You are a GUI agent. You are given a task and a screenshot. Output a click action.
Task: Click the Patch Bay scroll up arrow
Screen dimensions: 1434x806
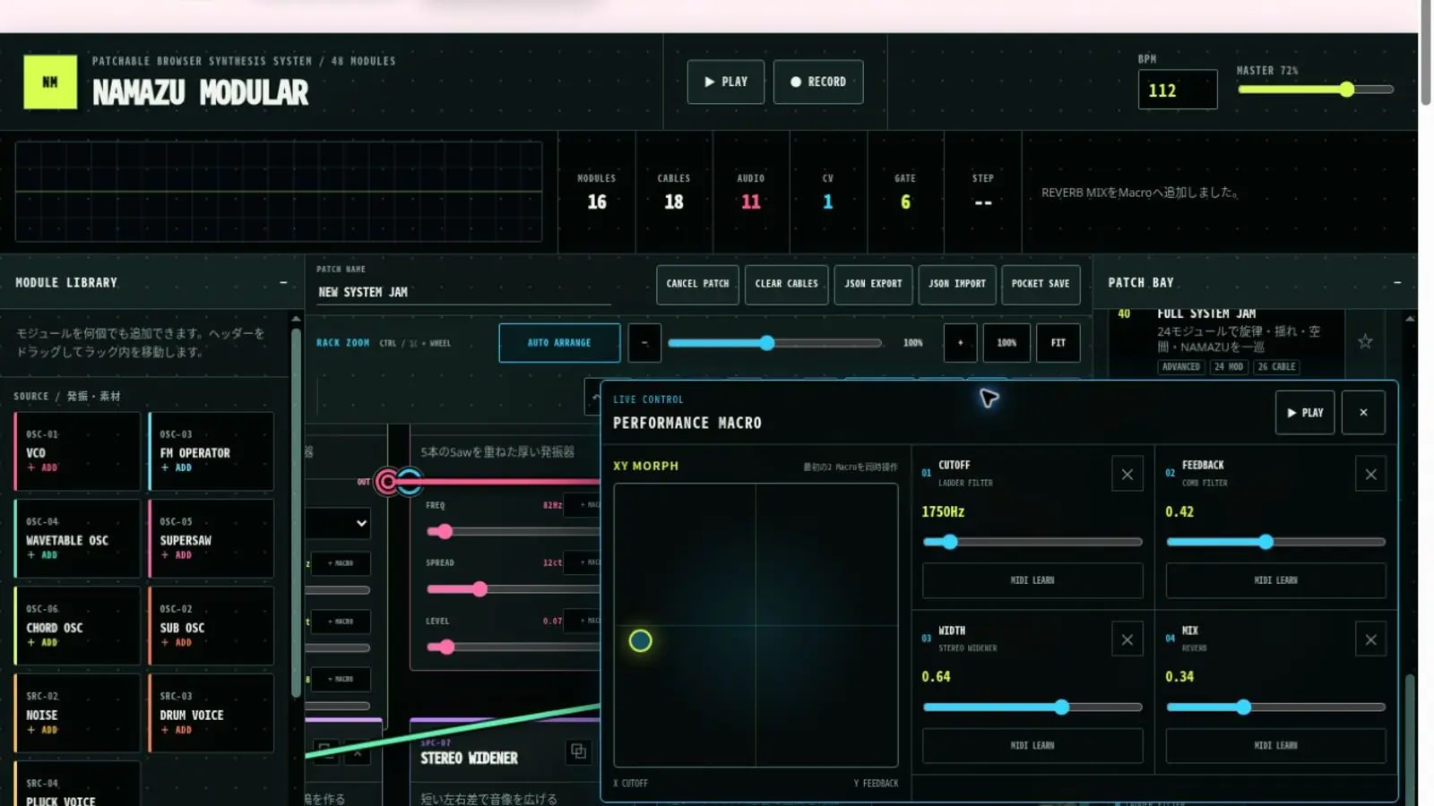pos(1410,319)
